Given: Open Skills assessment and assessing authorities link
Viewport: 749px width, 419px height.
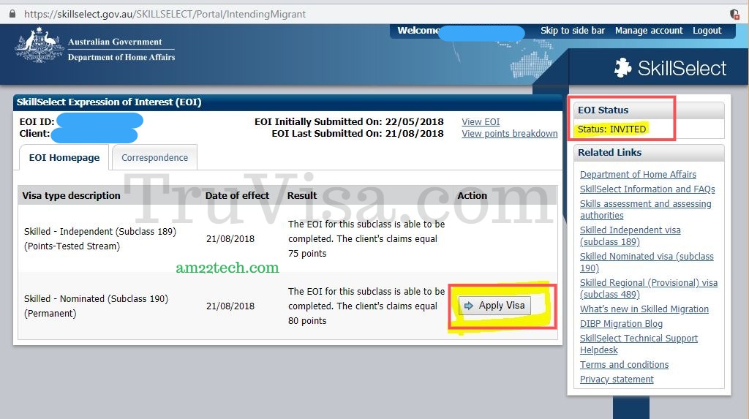Looking at the screenshot, I should (x=645, y=209).
